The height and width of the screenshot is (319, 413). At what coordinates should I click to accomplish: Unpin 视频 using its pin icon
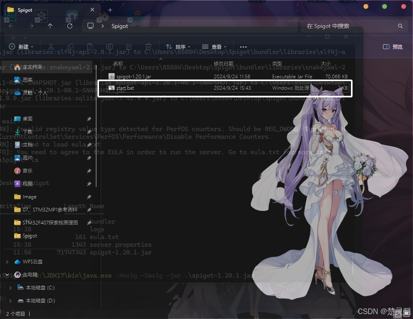pyautogui.click(x=89, y=184)
